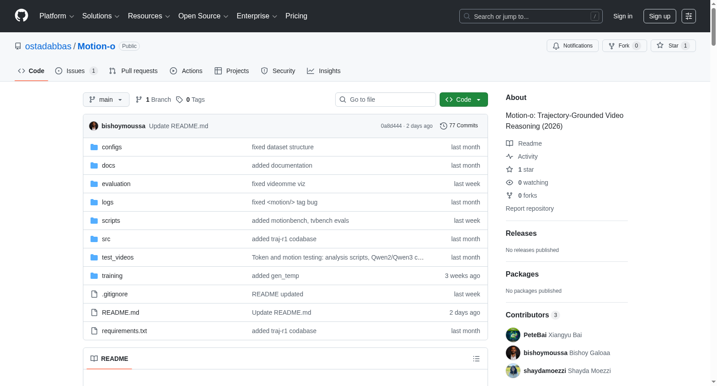
Task: Click the scripts folder icon
Action: (x=94, y=221)
